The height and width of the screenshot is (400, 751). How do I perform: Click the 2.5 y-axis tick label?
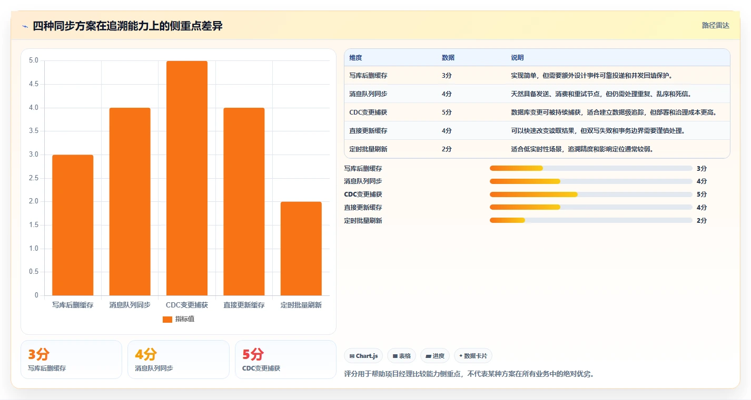point(34,178)
